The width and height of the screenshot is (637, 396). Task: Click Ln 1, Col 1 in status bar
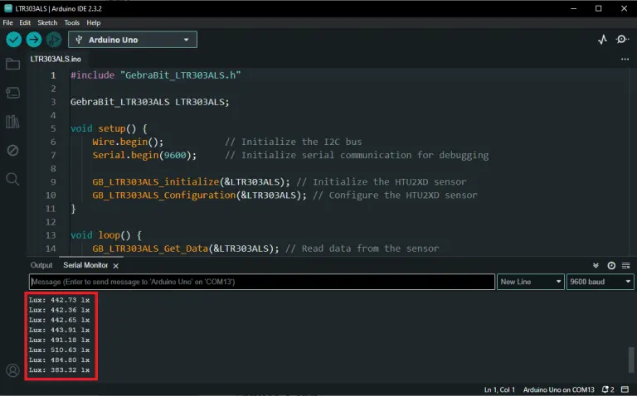click(x=499, y=389)
